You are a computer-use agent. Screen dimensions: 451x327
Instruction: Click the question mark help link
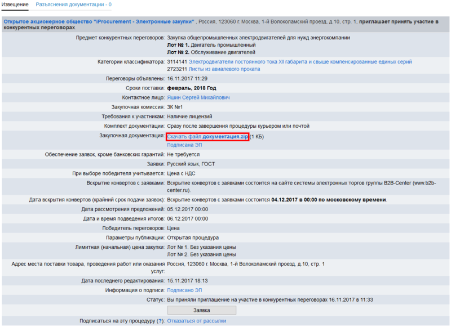tap(160, 321)
